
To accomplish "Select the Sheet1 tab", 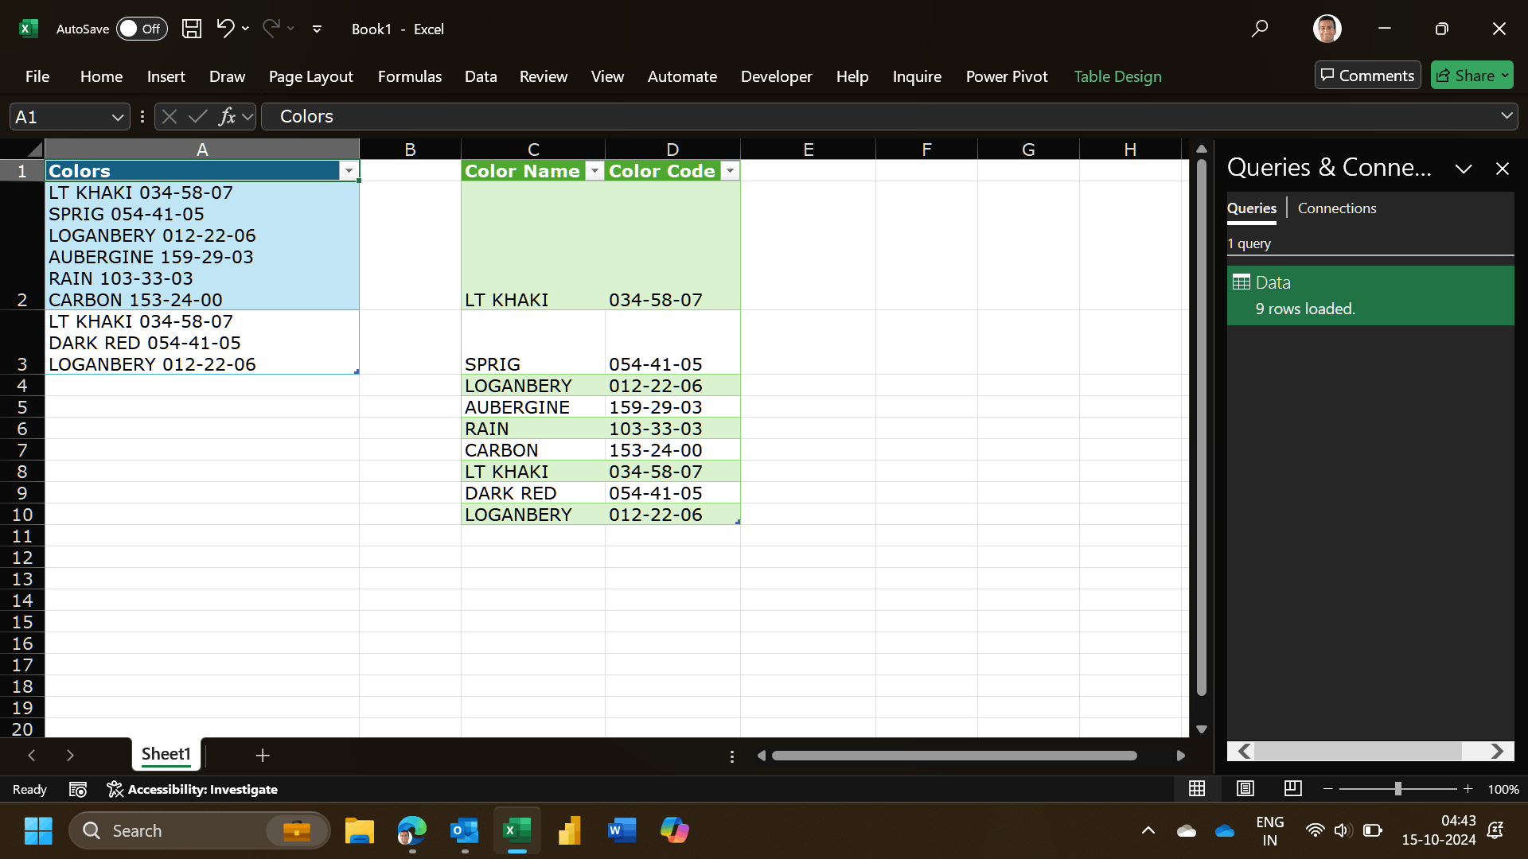I will pos(166,754).
